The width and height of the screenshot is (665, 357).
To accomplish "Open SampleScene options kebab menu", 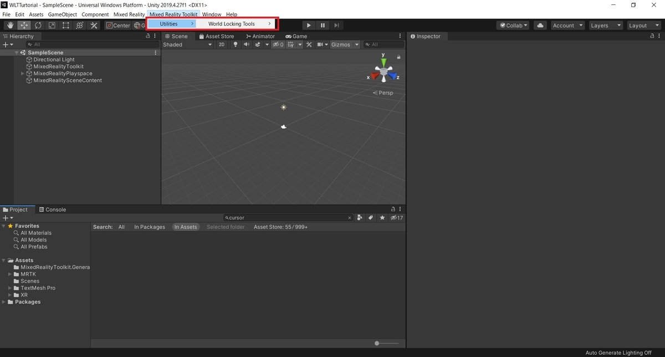I will click(156, 53).
